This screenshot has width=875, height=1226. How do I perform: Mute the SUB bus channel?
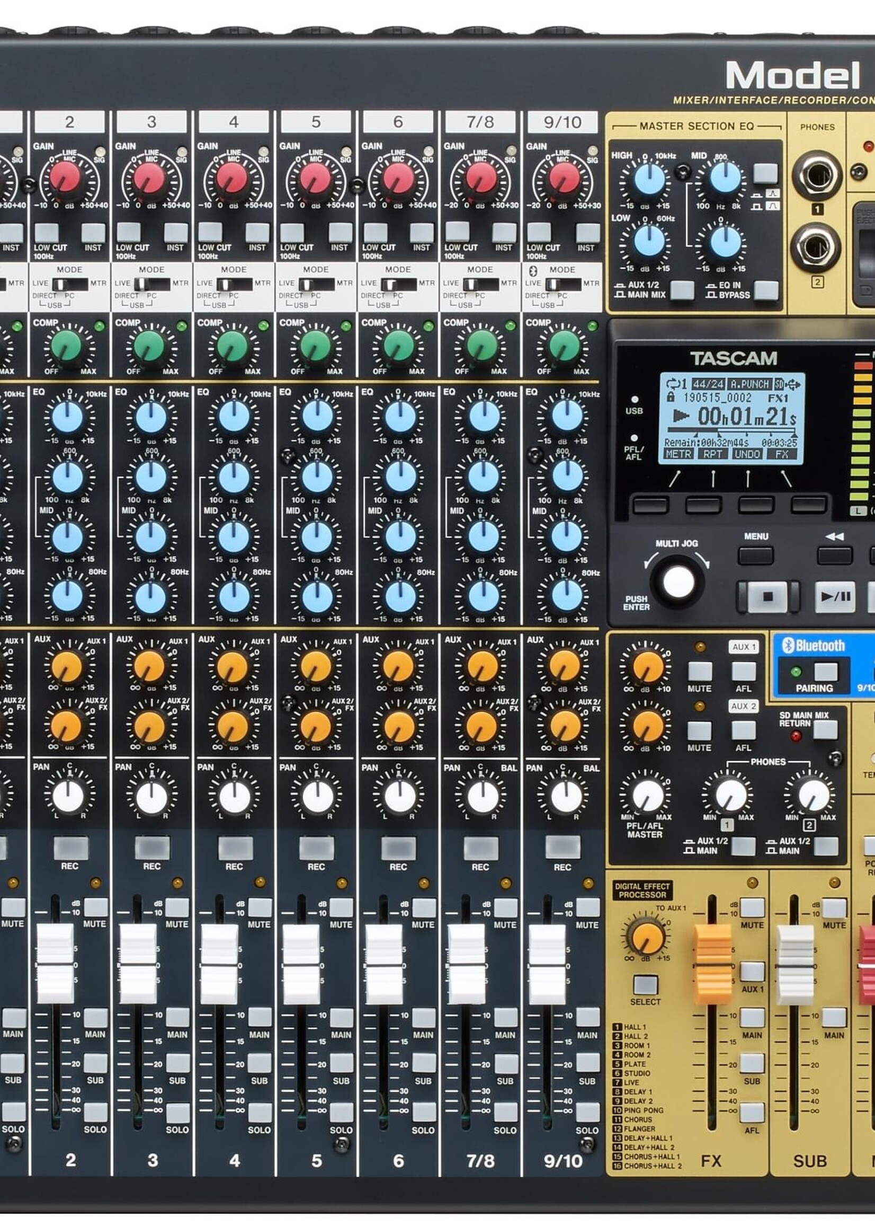(x=834, y=908)
